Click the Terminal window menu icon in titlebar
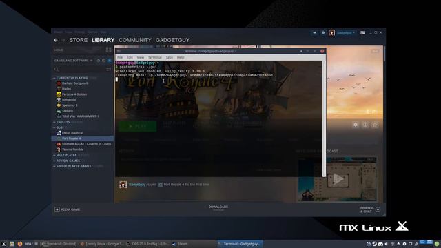The image size is (441, 248). coord(119,51)
